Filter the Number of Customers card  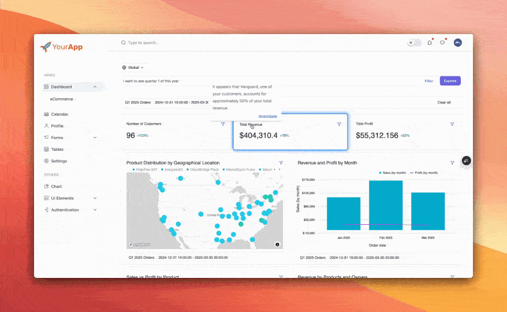tap(222, 124)
